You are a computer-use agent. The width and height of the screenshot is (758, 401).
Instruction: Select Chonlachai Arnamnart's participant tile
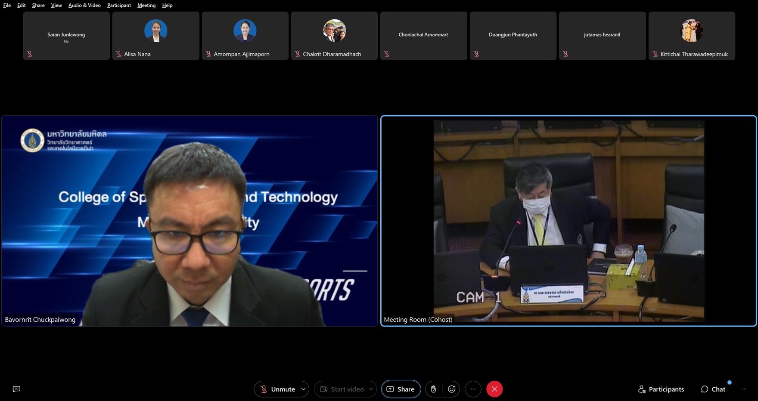[423, 36]
